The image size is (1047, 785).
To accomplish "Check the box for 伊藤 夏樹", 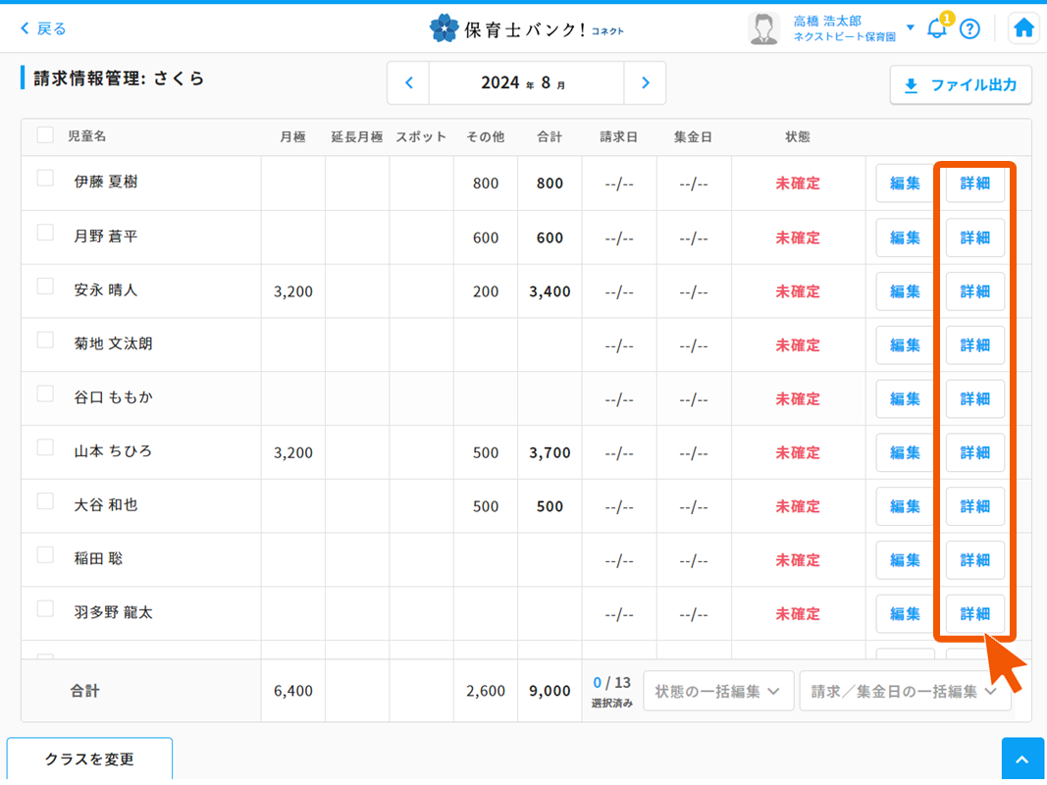I will click(x=45, y=179).
